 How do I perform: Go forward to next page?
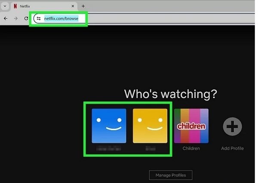(x=16, y=18)
